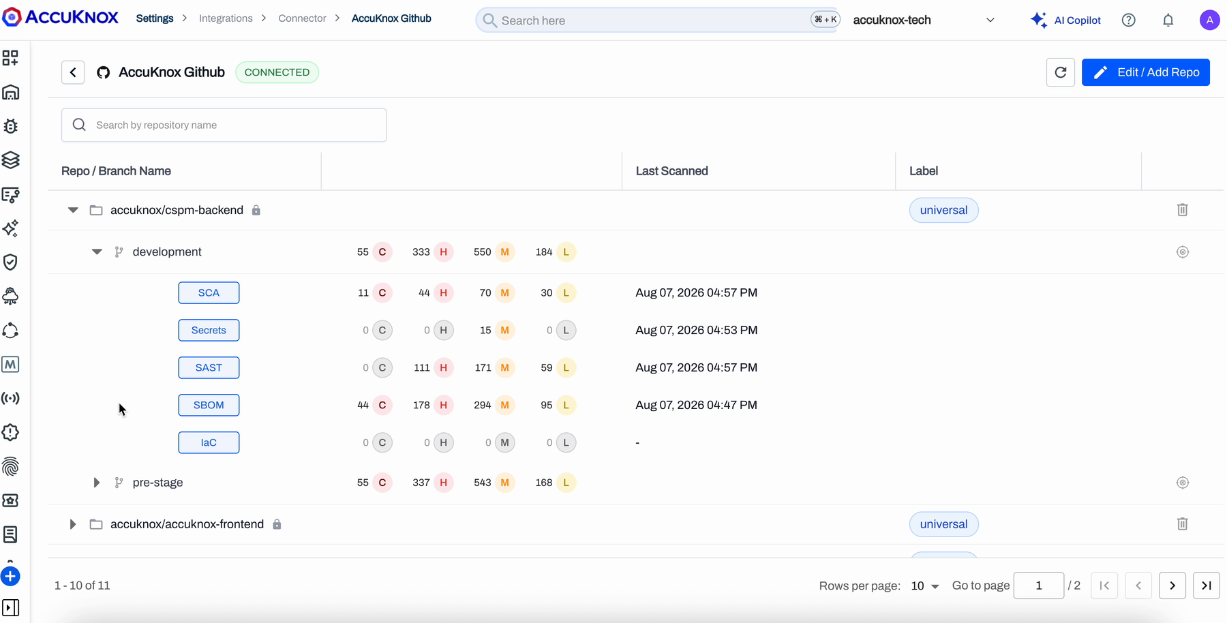Expand the accuknox/accuknox-frontend repository
The height and width of the screenshot is (623, 1227).
point(73,524)
